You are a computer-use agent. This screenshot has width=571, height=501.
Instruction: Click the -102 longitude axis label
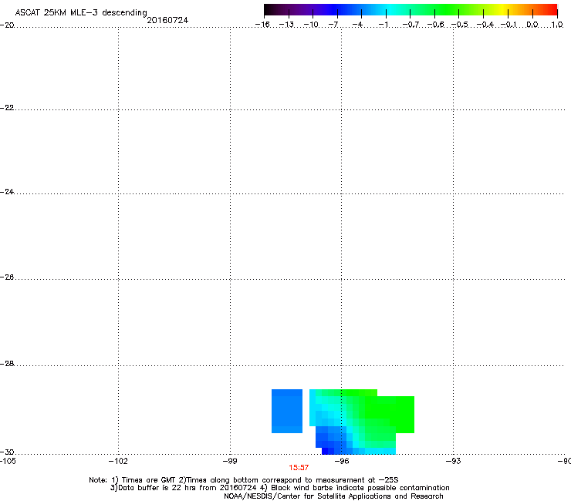pos(118,462)
